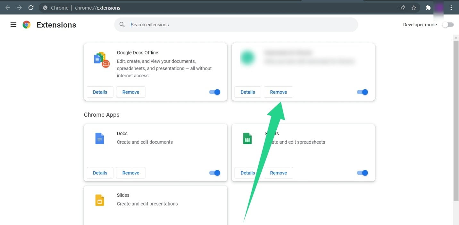Viewport: 459px width, 225px height.
Task: Click the Sheets 'edit spreadsheets' description
Action: click(295, 142)
